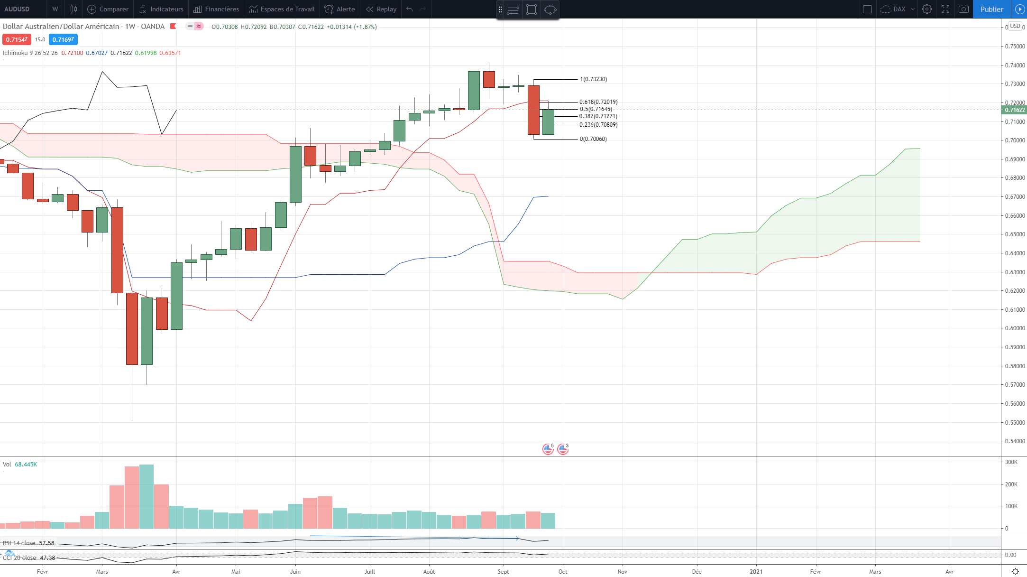Click the blue buy price 0.71697
Viewport: 1027px width, 577px height.
(x=63, y=39)
